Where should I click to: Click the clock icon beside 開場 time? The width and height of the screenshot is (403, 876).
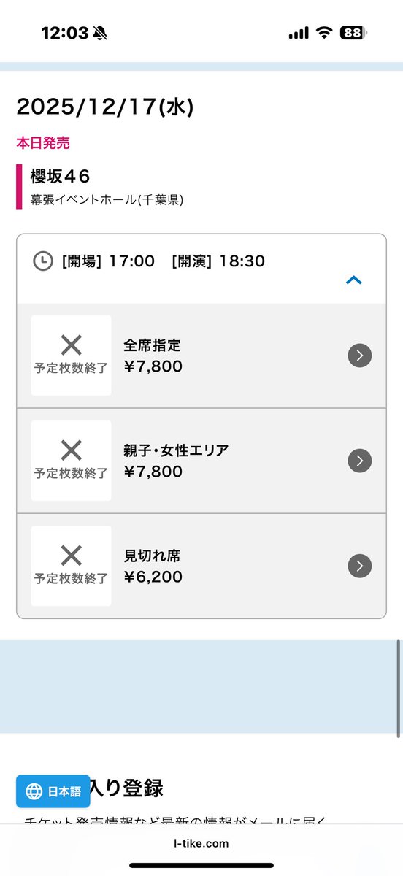(x=43, y=261)
